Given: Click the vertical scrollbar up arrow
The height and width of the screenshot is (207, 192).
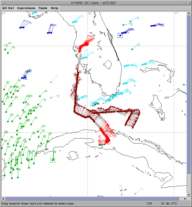Looking at the screenshot, I should [x=189, y=14].
